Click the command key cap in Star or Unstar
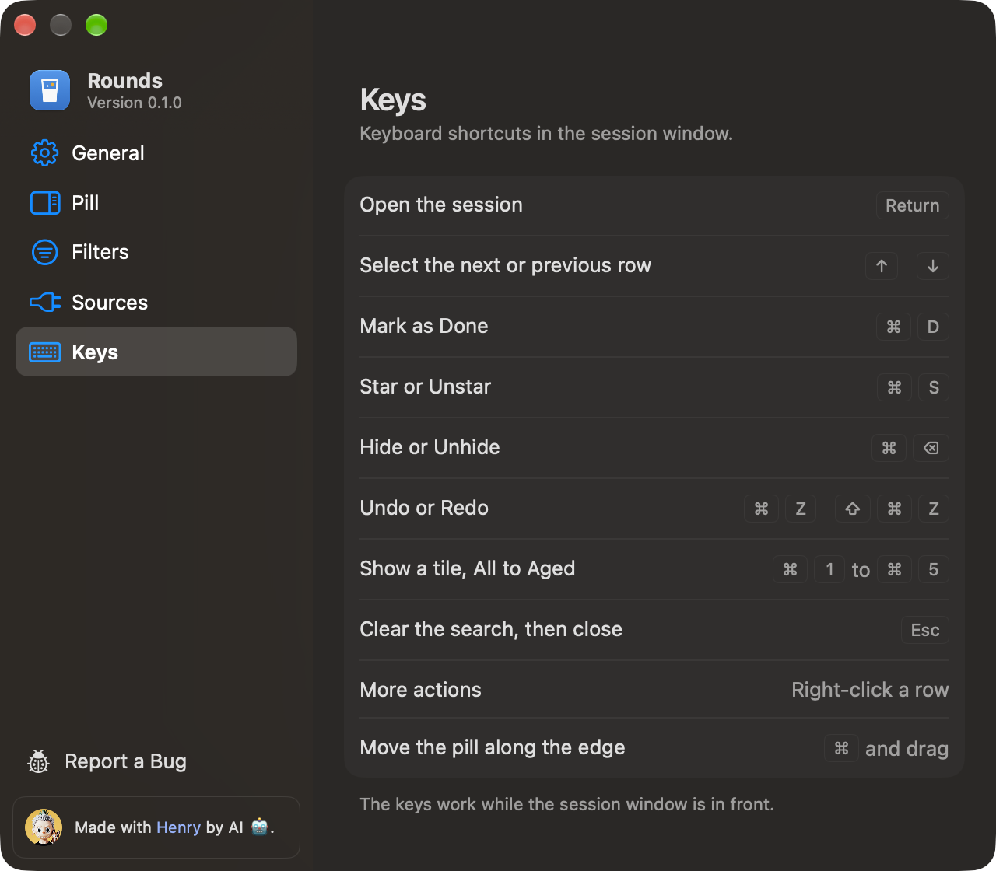This screenshot has height=871, width=996. pos(894,387)
